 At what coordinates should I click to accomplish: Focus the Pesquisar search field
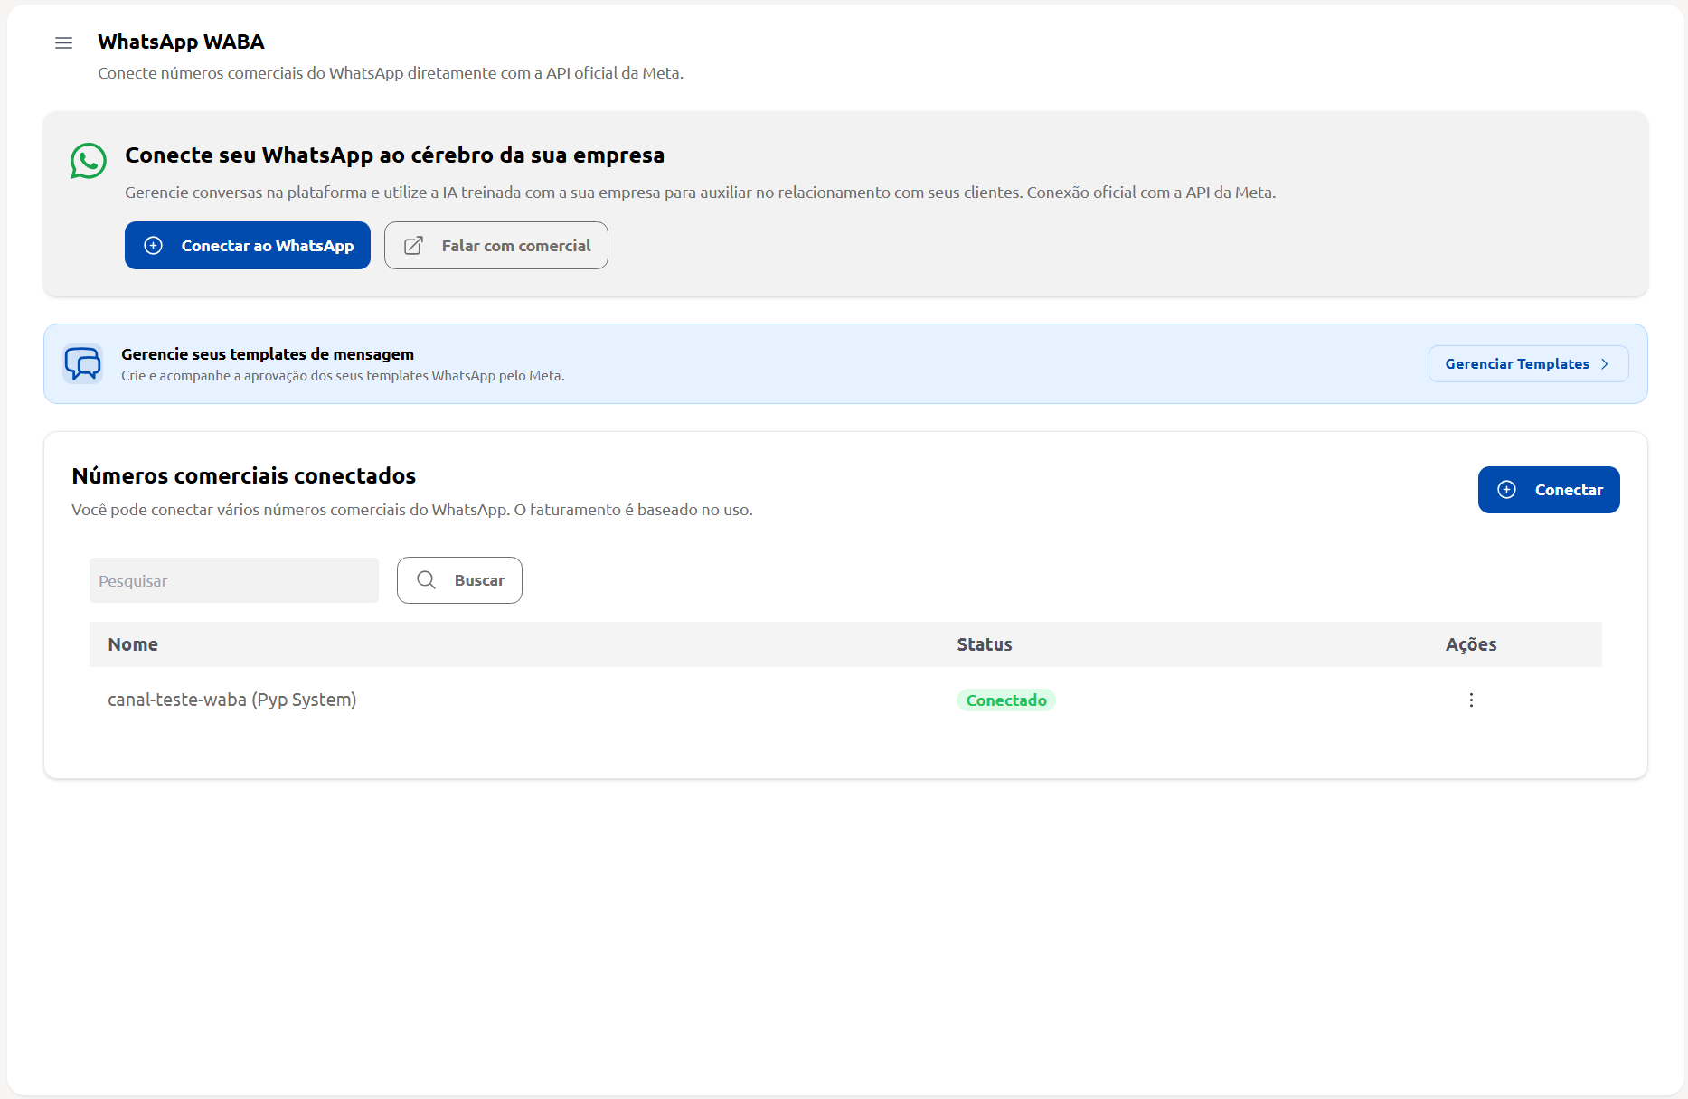point(234,580)
